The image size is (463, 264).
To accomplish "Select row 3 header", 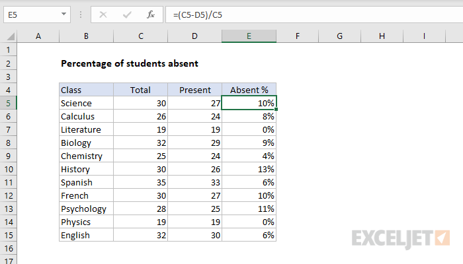I will point(8,77).
